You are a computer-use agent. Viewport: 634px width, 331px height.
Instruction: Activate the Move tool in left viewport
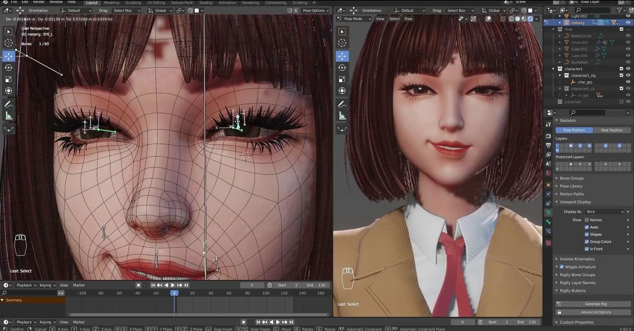point(9,56)
